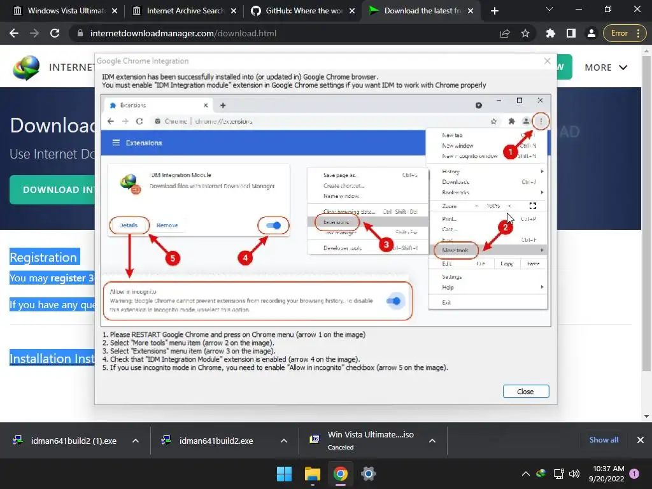Expand options for Win Vista Ultimate iso

[x=432, y=441]
